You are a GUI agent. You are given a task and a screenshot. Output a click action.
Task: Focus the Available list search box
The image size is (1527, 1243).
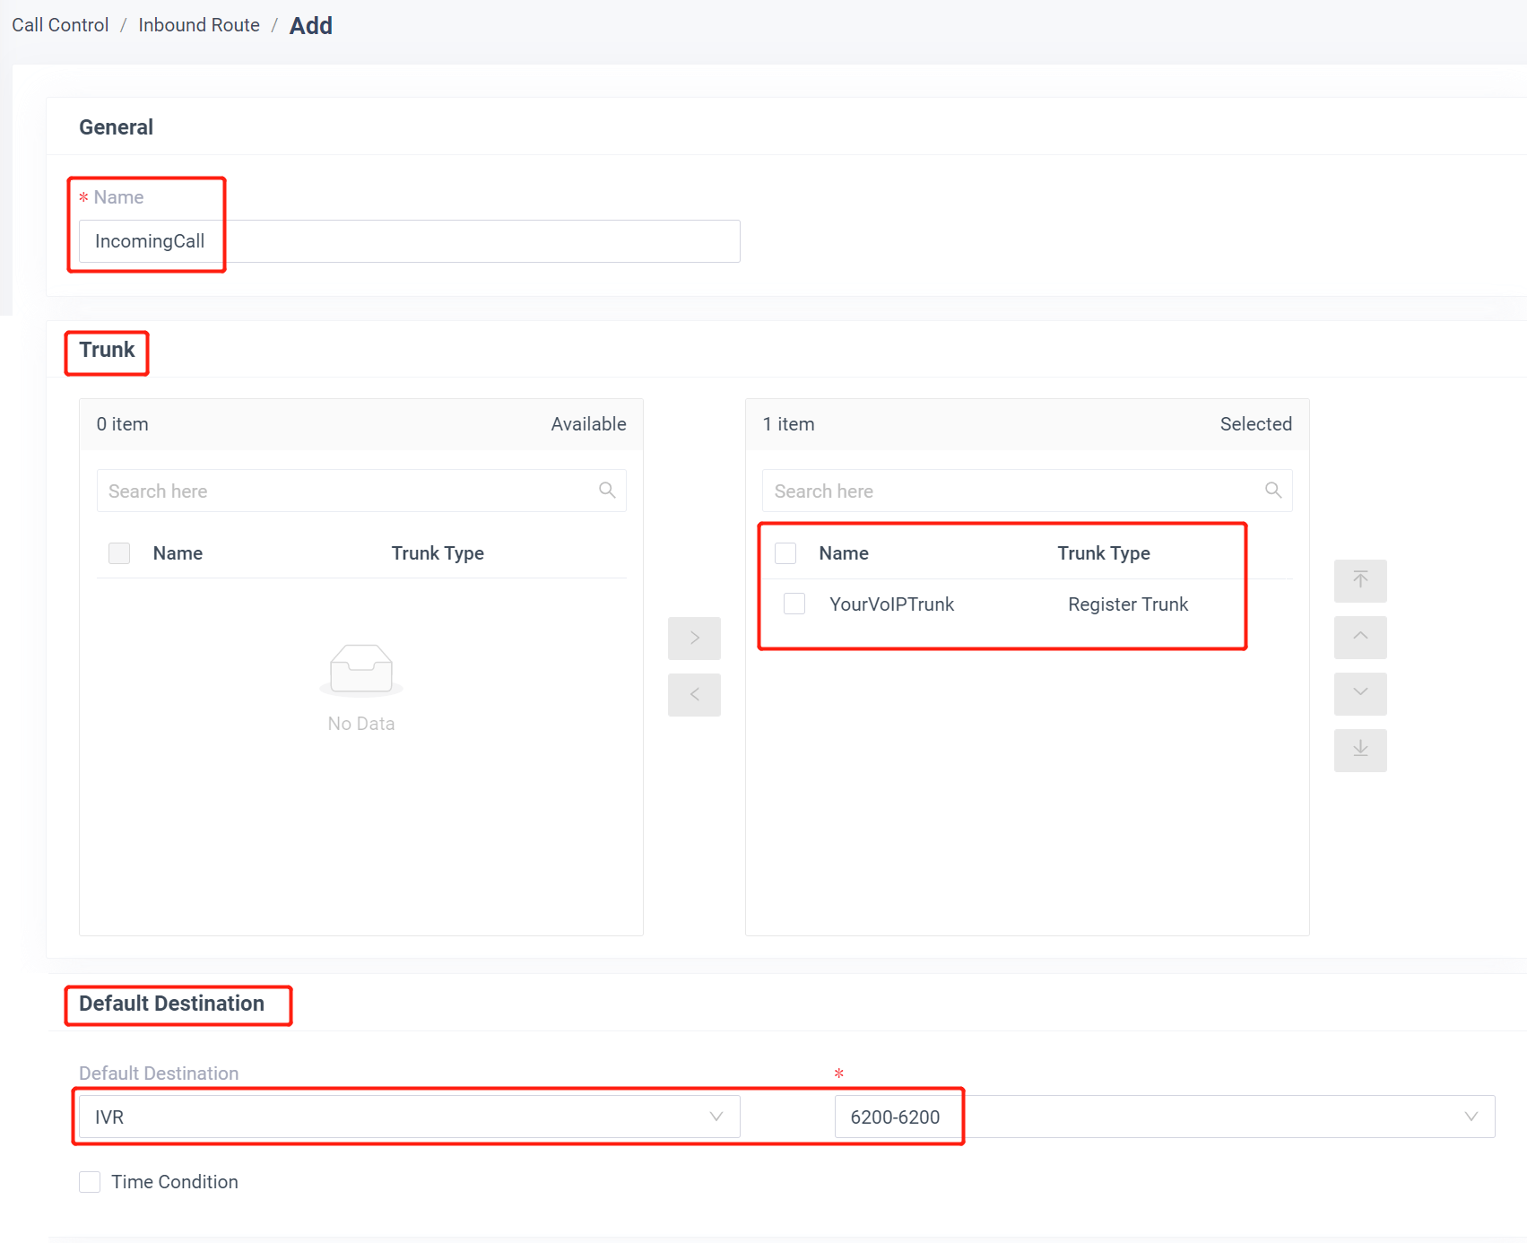350,491
